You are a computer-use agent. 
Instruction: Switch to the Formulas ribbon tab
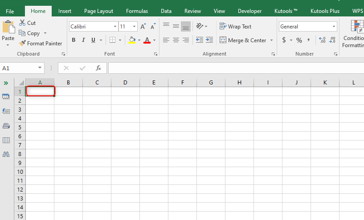coord(137,11)
